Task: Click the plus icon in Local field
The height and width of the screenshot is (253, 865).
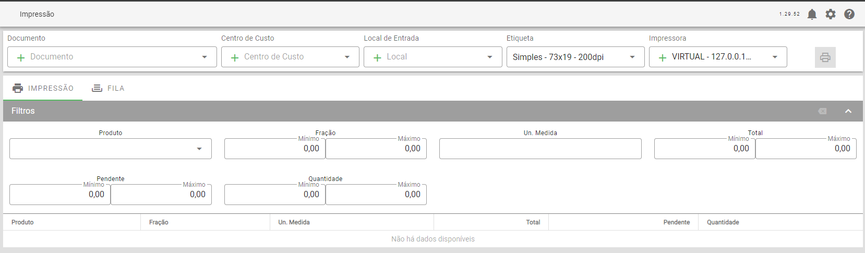Action: pos(377,57)
